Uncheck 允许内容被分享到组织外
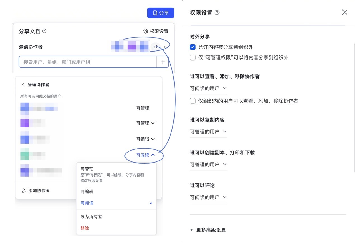This screenshot has height=244, width=355. [192, 47]
